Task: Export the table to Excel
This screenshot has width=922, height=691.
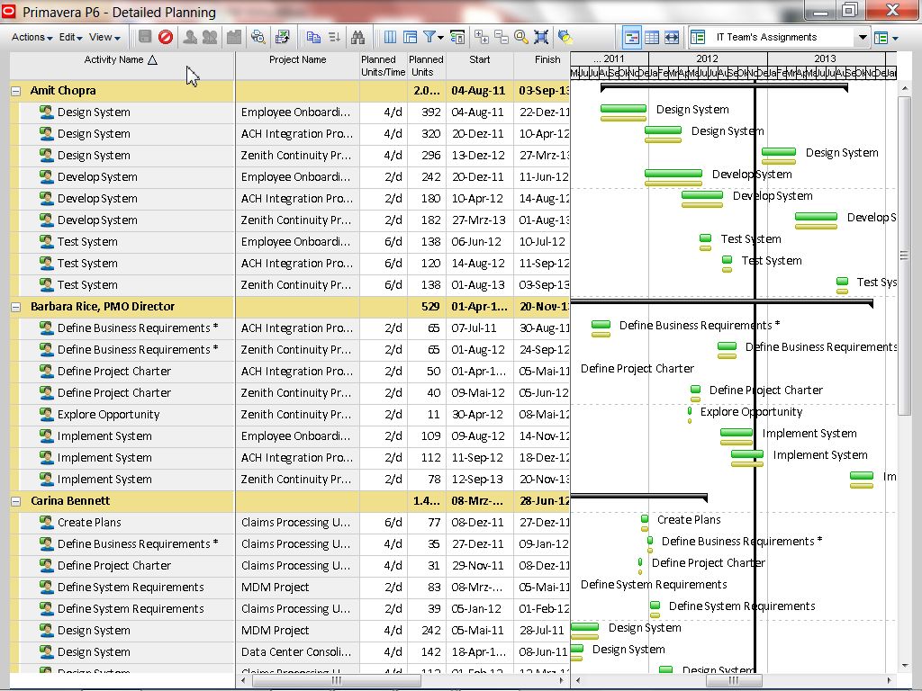Action: pyautogui.click(x=282, y=37)
